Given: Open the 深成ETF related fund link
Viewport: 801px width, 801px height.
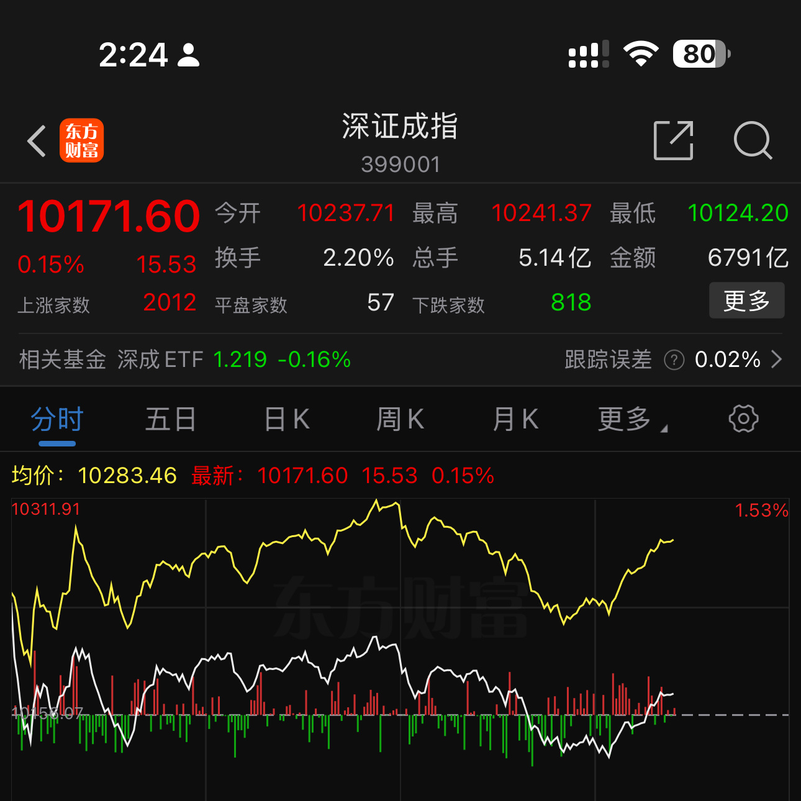Looking at the screenshot, I should 160,360.
